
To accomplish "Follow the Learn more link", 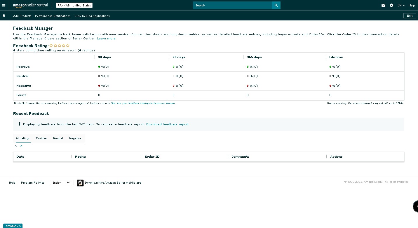I will [x=106, y=39].
